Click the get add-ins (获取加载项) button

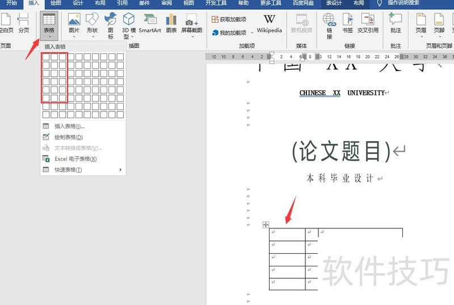(x=230, y=19)
